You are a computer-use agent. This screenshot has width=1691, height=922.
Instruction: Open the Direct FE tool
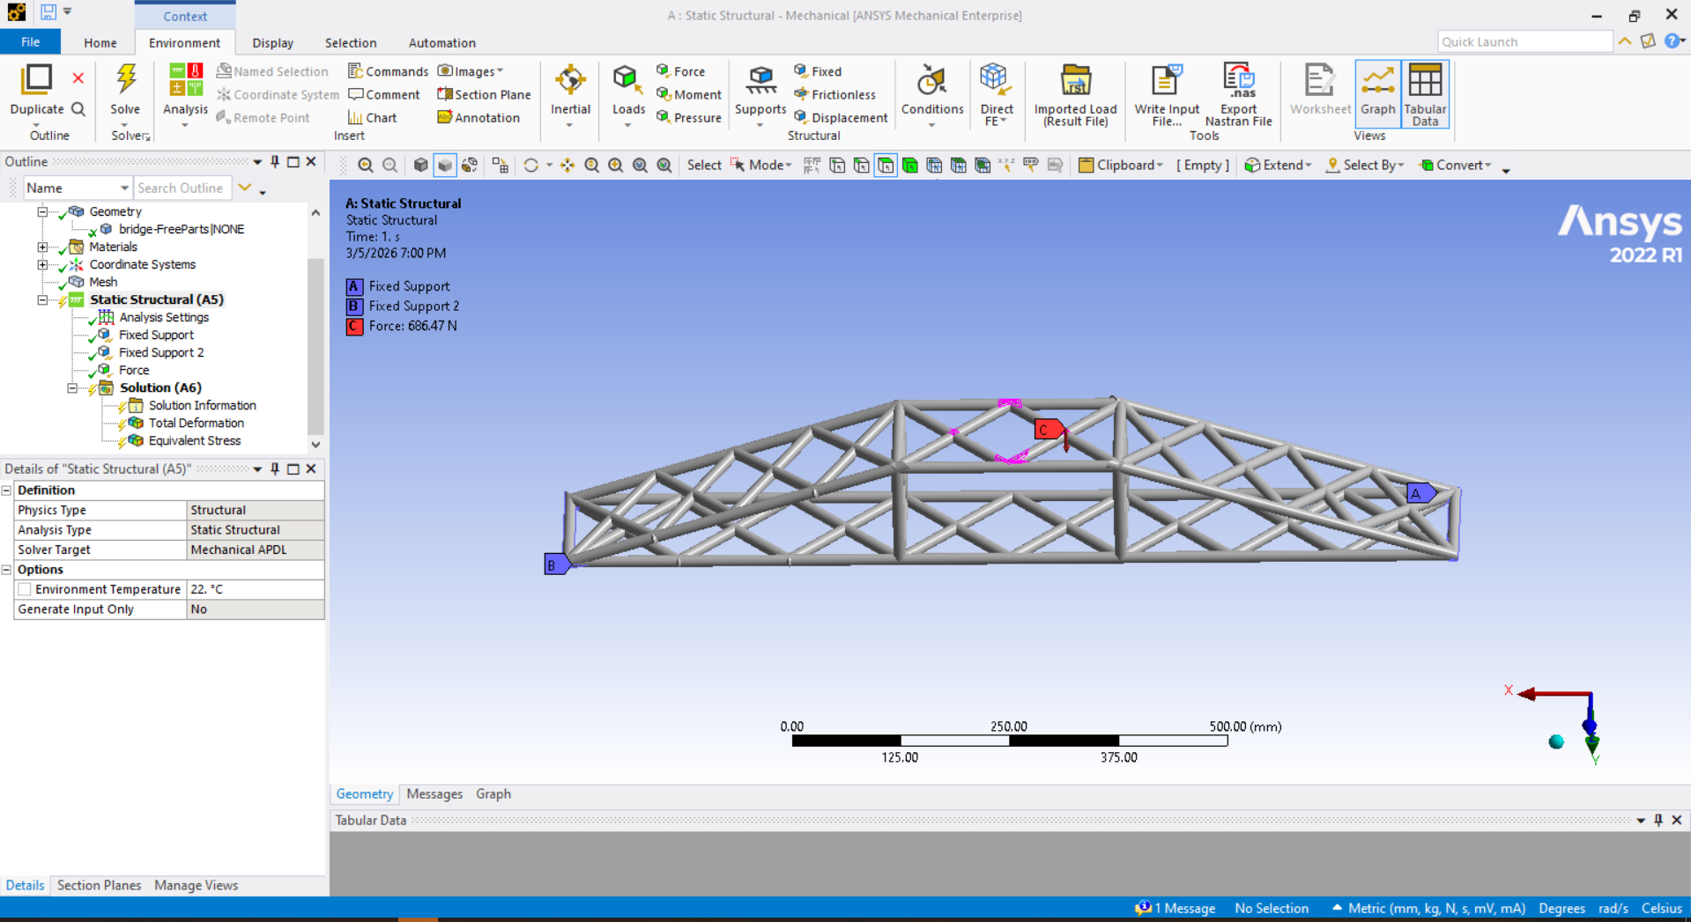pos(995,92)
